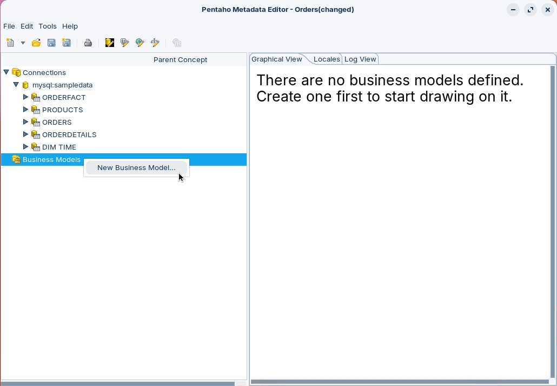Collapse the Connections tree root

click(6, 72)
